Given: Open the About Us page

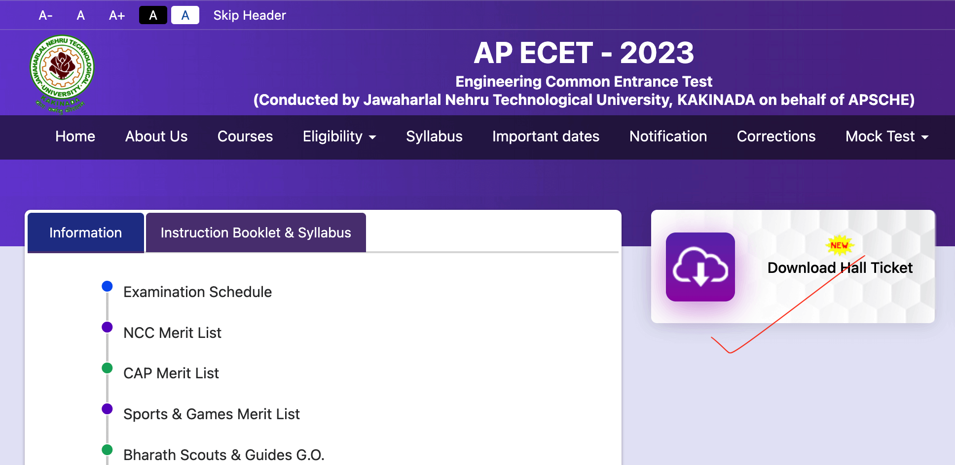Looking at the screenshot, I should tap(156, 136).
